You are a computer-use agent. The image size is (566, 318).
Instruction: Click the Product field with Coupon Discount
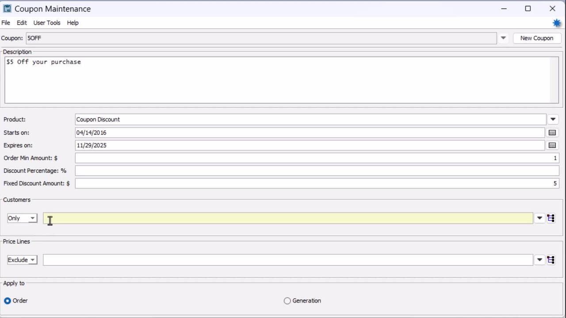[x=310, y=119]
